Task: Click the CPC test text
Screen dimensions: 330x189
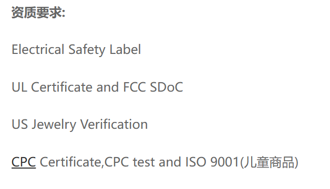Action: [128, 162]
